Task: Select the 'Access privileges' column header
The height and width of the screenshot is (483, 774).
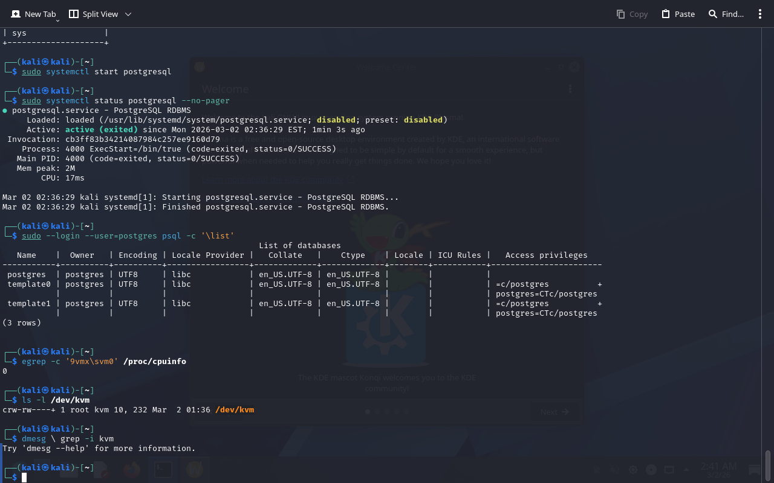Action: point(546,255)
